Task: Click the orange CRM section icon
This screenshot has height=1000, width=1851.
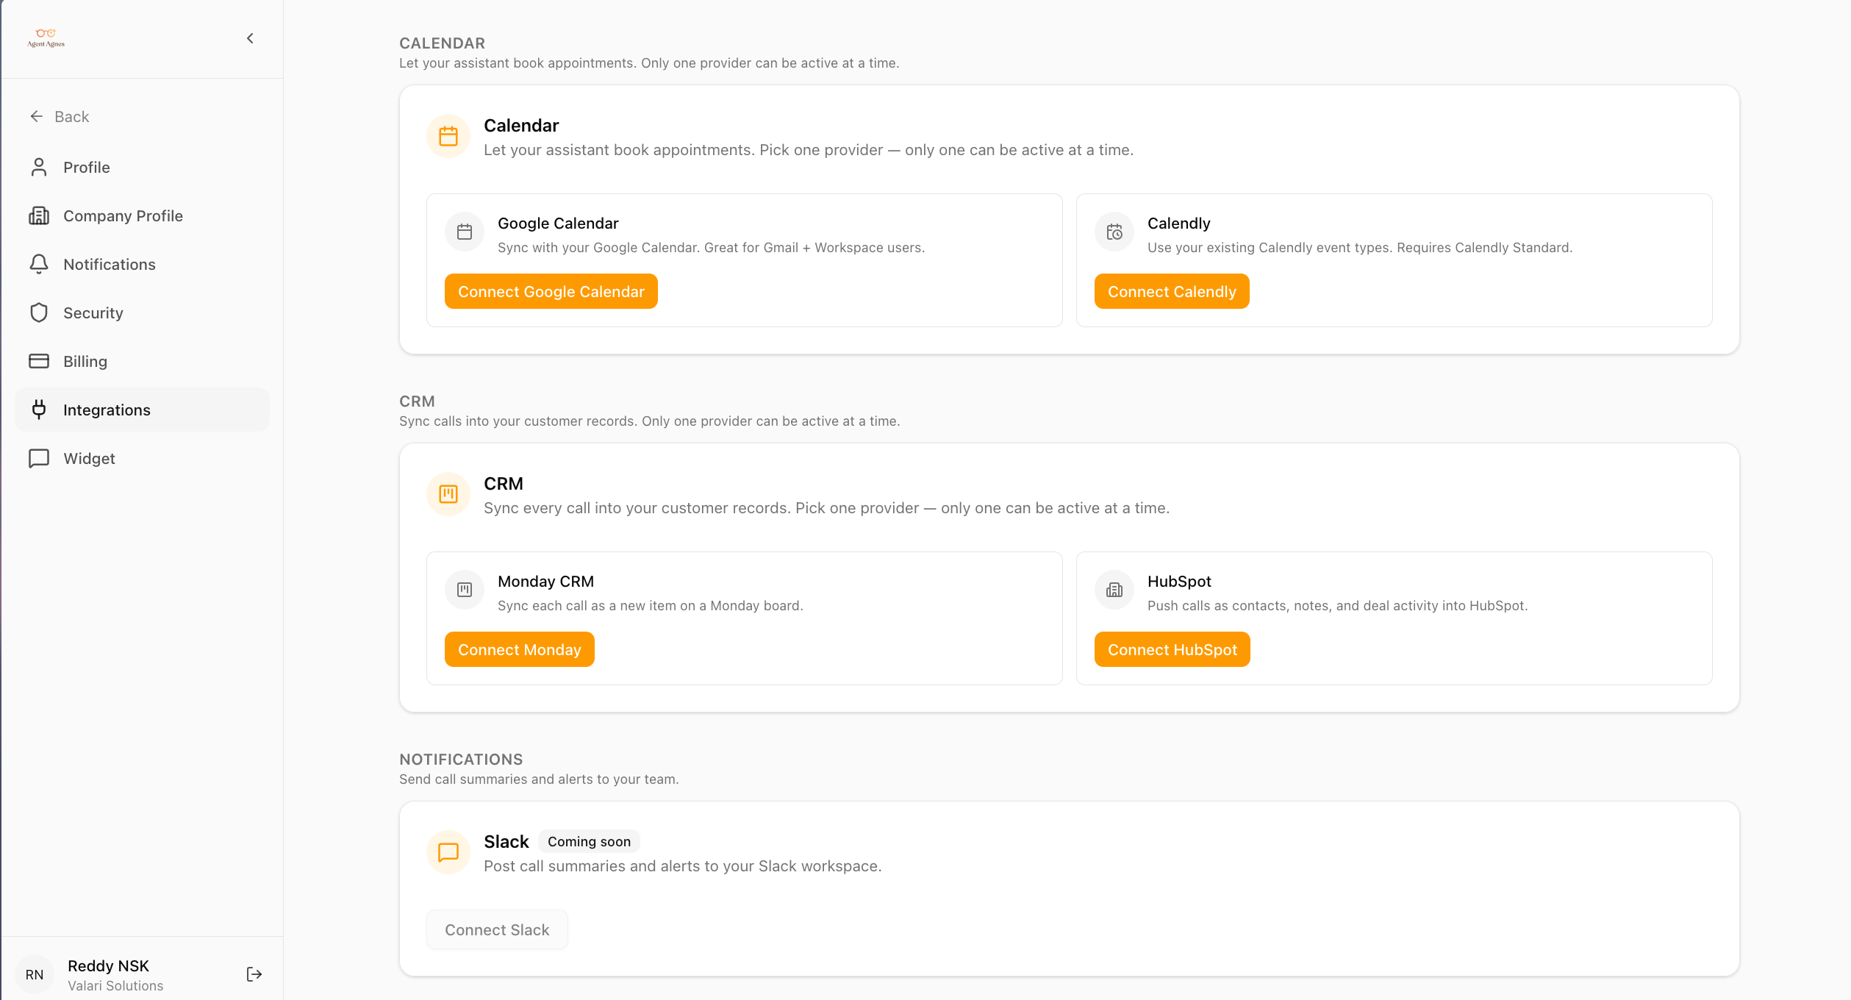Action: (x=448, y=494)
